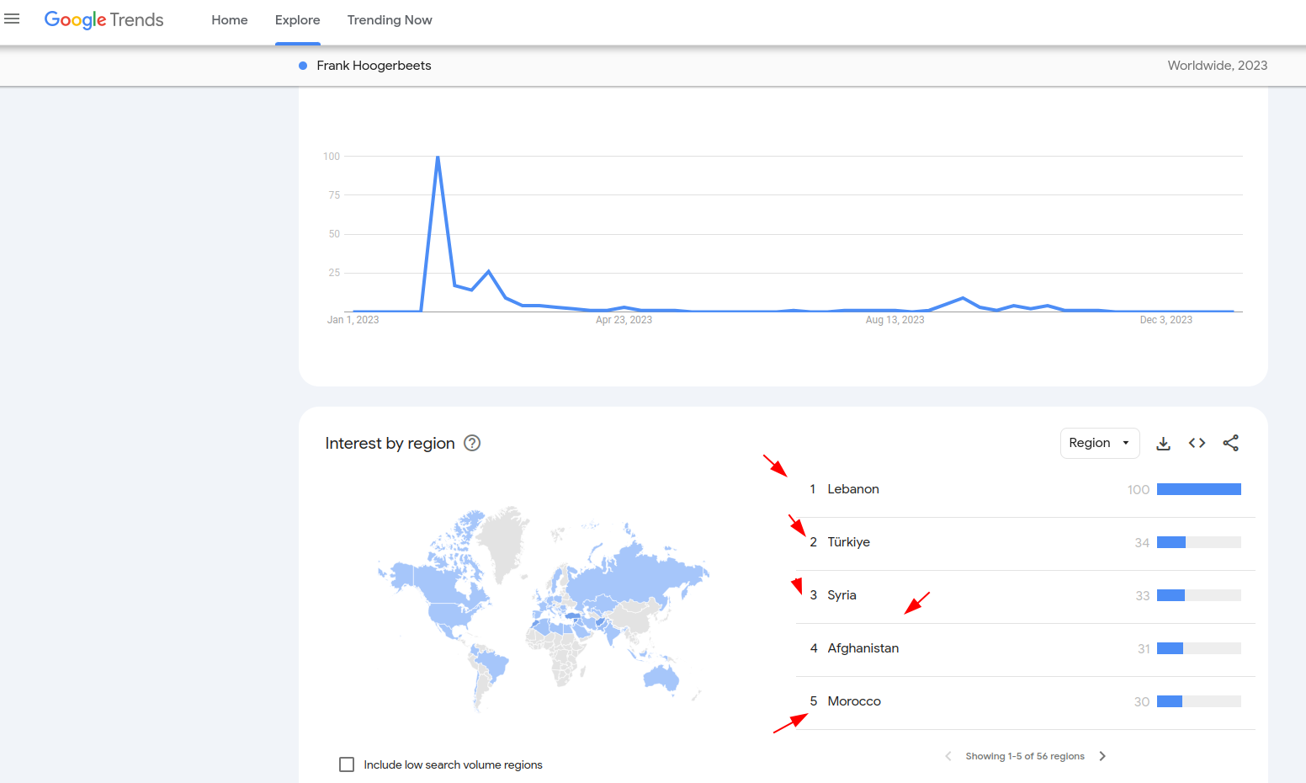Click the blue bar for Lebanon
This screenshot has height=783, width=1306.
[x=1198, y=489]
